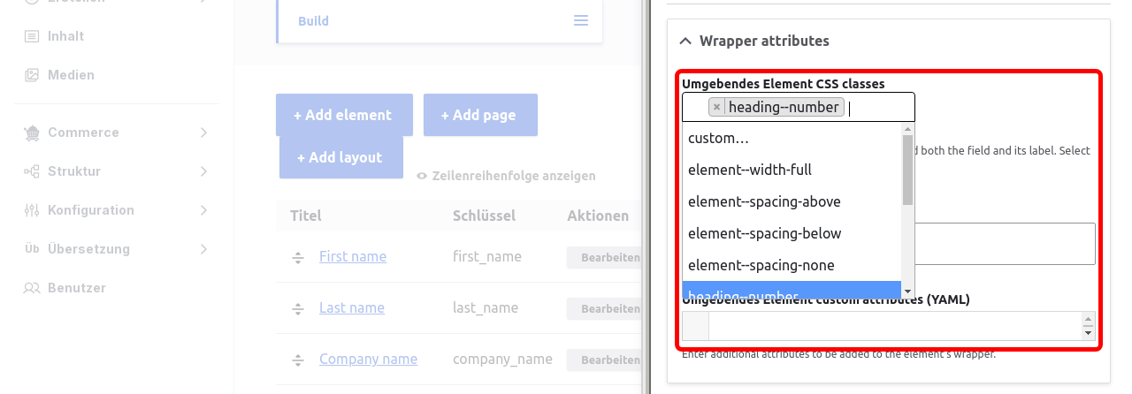Select the Build tab
This screenshot has width=1132, height=394.
pyautogui.click(x=313, y=21)
